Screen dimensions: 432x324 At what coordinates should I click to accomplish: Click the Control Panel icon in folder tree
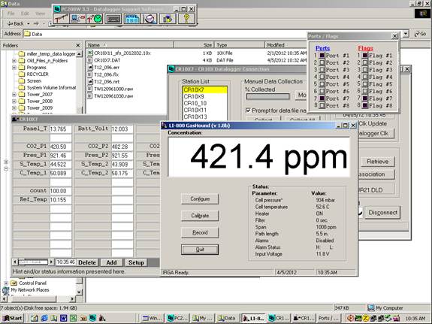[14, 283]
